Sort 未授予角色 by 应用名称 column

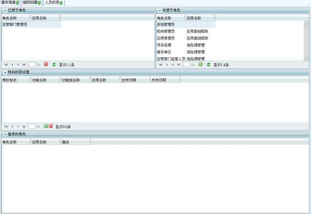pyautogui.click(x=200, y=18)
